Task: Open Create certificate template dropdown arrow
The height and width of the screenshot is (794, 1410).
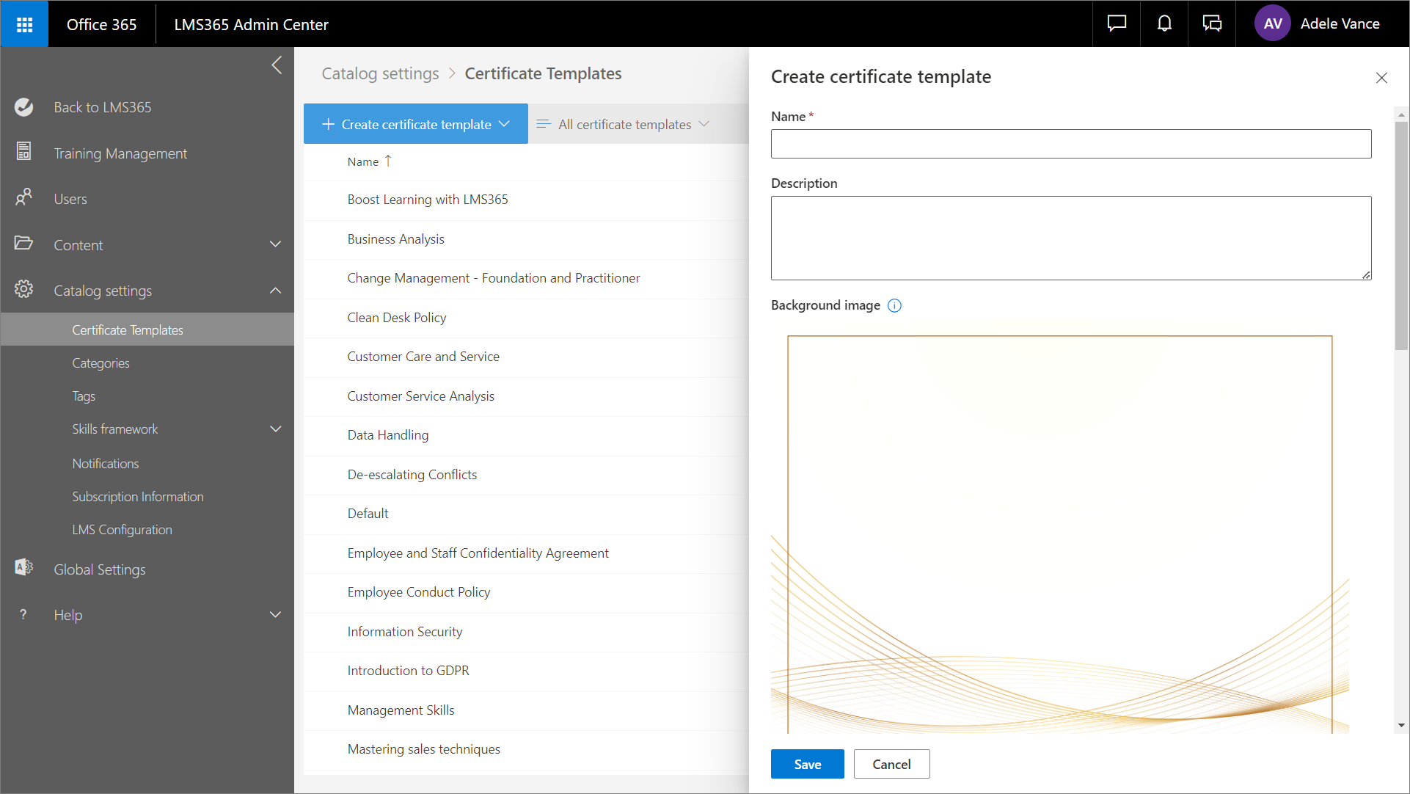Action: click(505, 124)
